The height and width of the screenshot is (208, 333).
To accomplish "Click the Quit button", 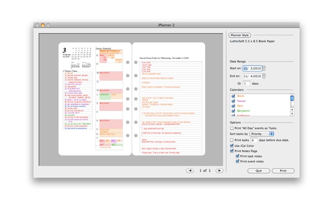I will coord(258,171).
